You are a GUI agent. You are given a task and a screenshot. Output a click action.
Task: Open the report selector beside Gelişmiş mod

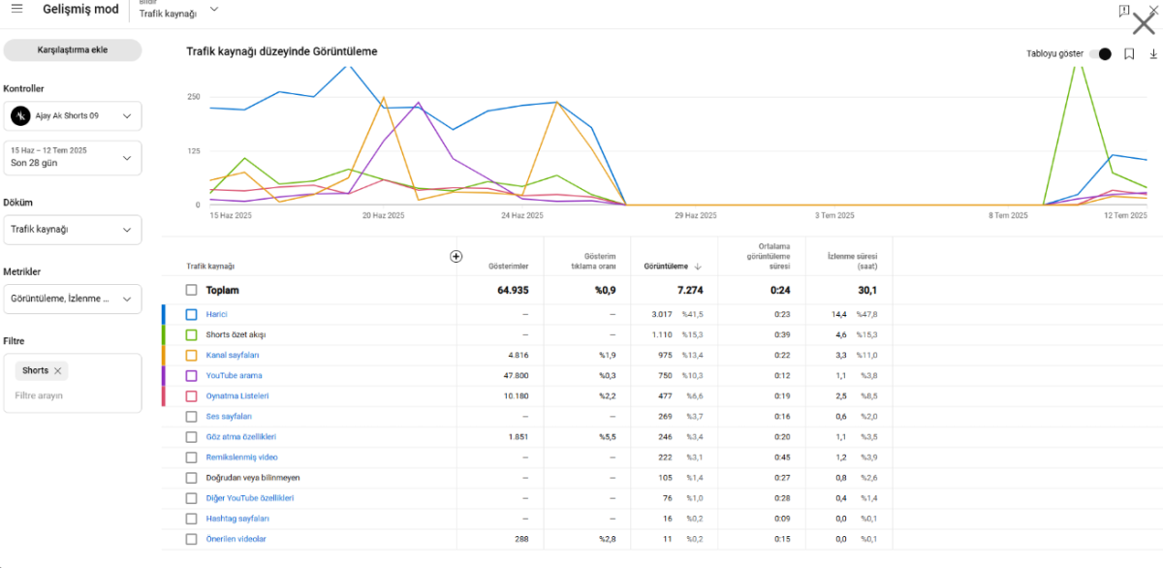click(x=178, y=10)
